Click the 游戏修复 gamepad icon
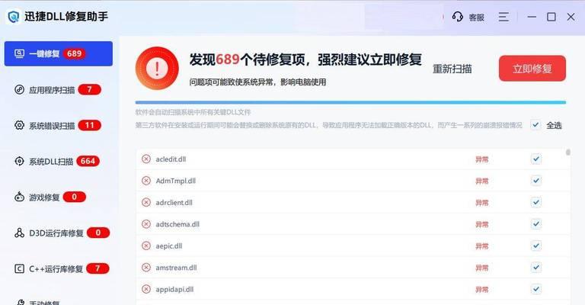Image resolution: width=585 pixels, height=305 pixels. pos(19,197)
